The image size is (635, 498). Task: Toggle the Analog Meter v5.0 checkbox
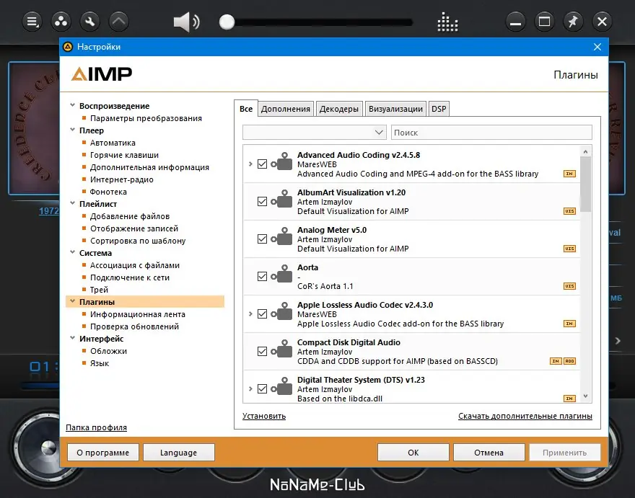(x=262, y=239)
